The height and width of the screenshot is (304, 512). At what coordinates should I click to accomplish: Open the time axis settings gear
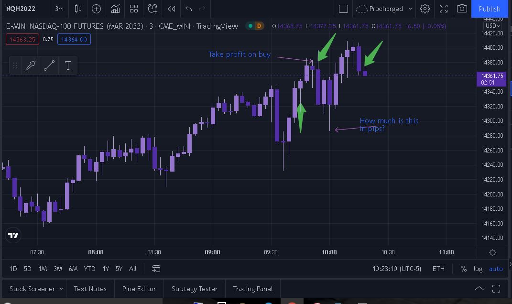[493, 252]
